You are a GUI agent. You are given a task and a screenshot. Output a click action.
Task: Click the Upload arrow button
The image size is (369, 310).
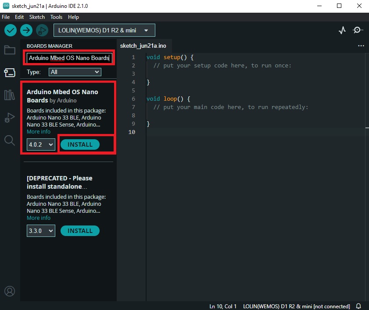(x=26, y=30)
